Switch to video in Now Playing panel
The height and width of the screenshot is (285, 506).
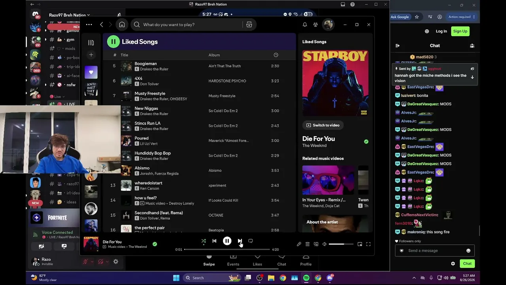tap(323, 125)
